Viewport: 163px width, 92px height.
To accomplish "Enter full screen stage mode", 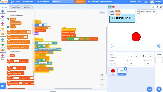I will pos(161,7).
